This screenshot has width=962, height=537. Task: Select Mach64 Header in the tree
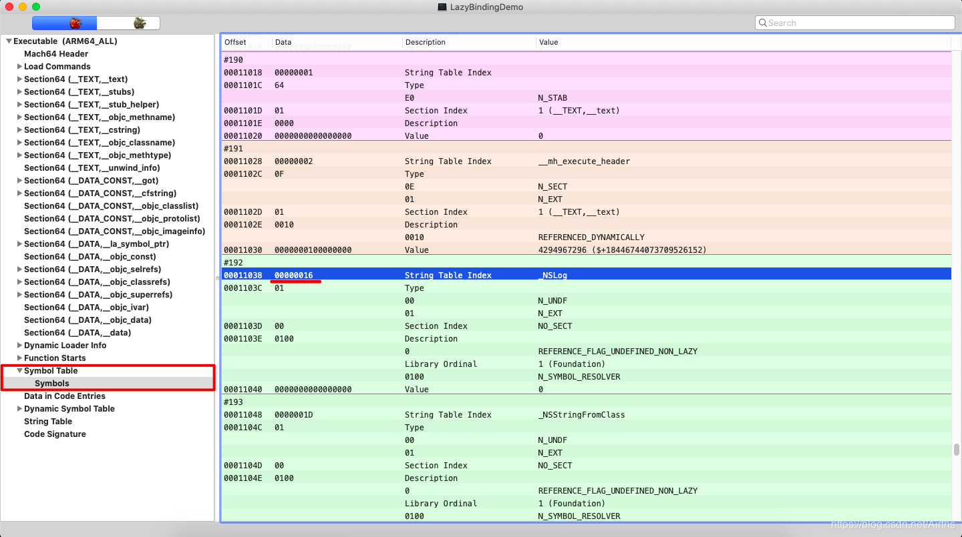click(x=56, y=54)
